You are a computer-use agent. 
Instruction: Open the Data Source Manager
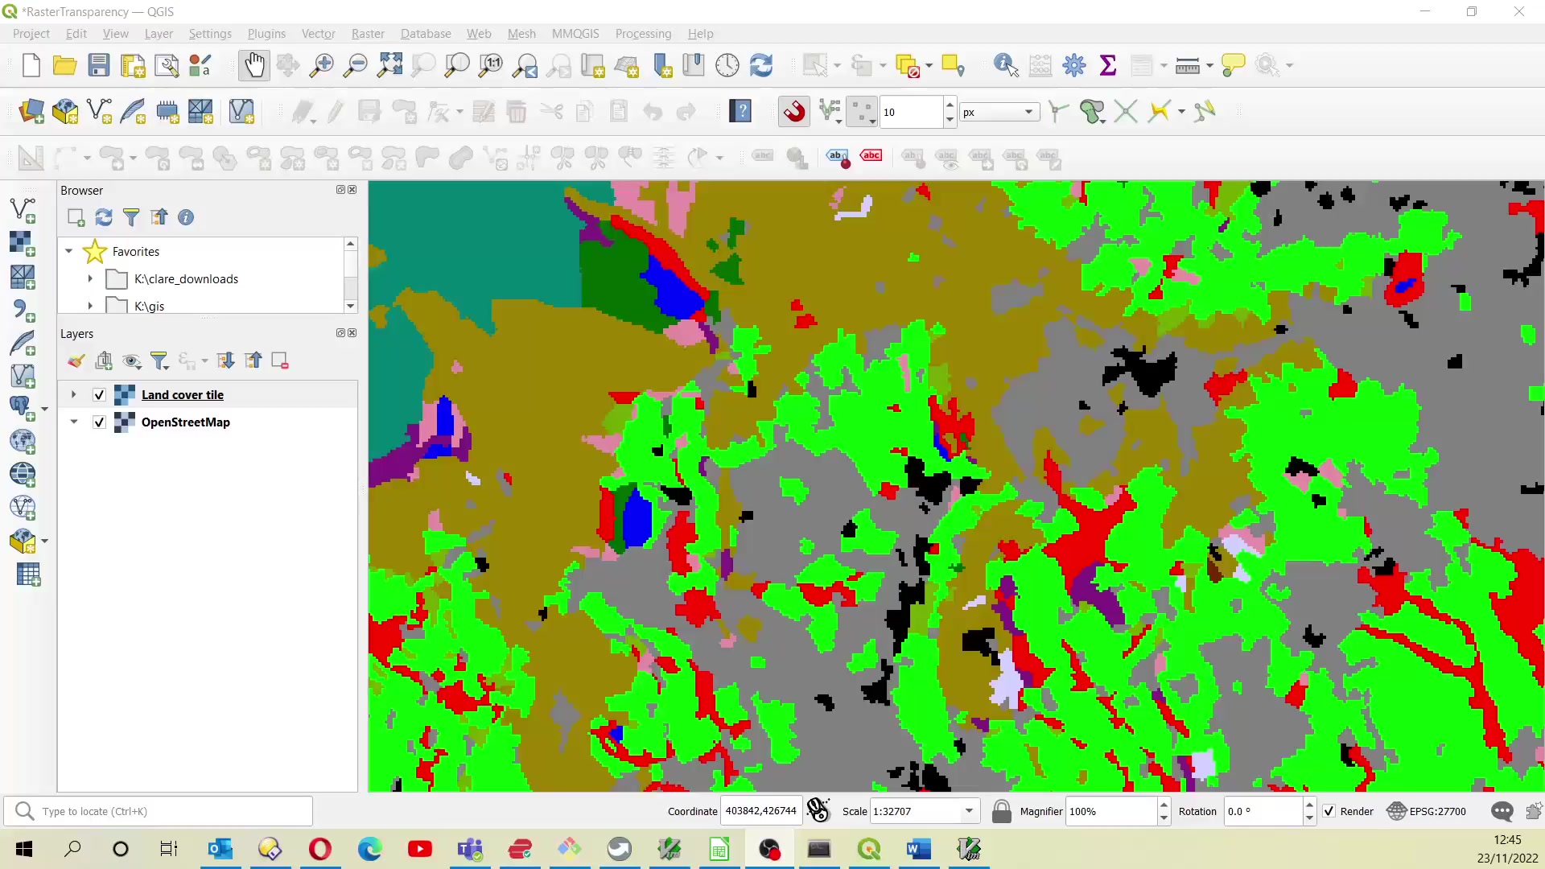click(31, 112)
